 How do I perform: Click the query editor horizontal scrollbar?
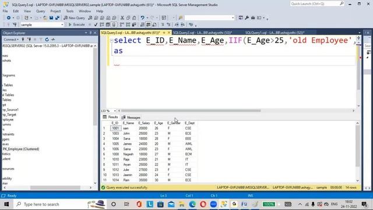click(191, 111)
